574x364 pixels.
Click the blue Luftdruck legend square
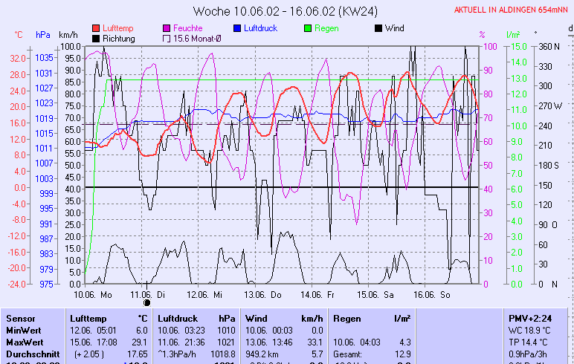click(238, 28)
